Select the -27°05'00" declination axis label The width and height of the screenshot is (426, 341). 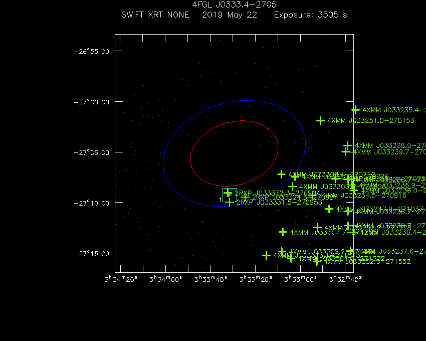point(93,152)
